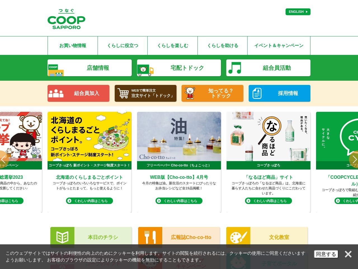Screen dimensions: 358x269
Task: Open the 北海道のくらしまるごとポイント banner image
Action: click(89, 137)
